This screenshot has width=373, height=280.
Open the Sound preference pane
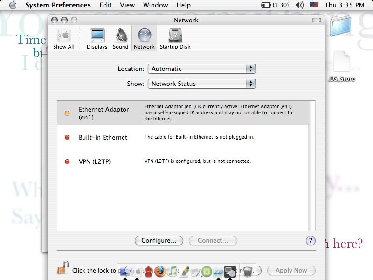(x=121, y=39)
